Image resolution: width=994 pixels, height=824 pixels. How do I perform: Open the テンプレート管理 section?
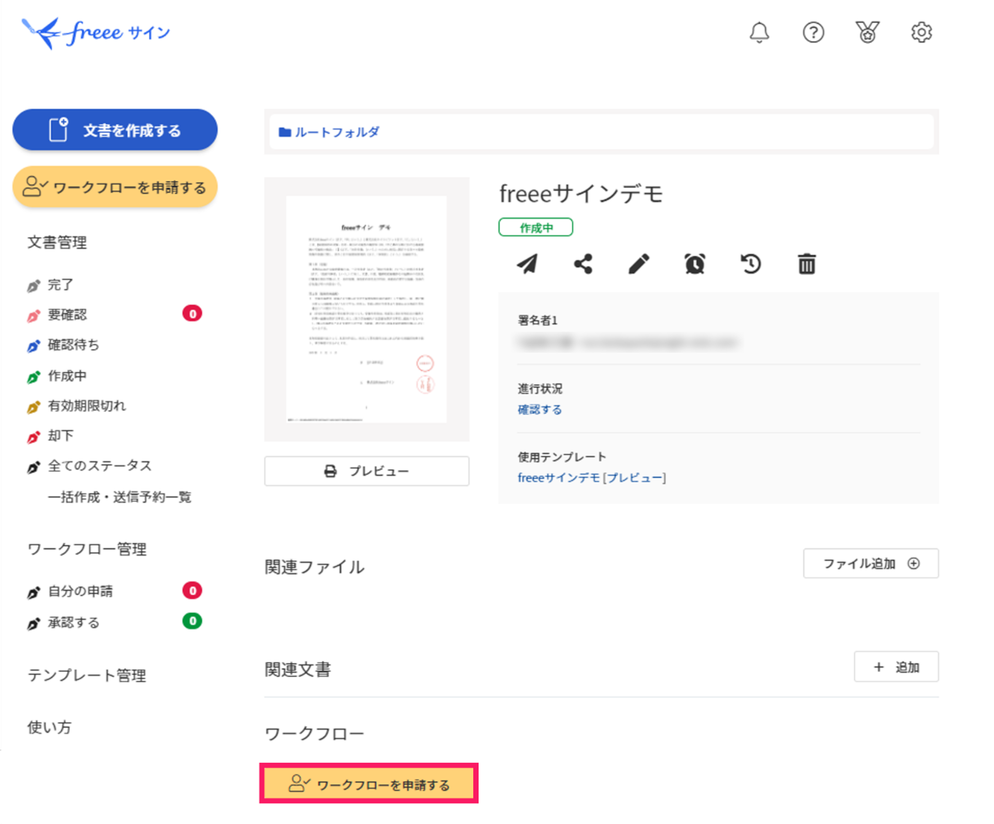tap(87, 675)
